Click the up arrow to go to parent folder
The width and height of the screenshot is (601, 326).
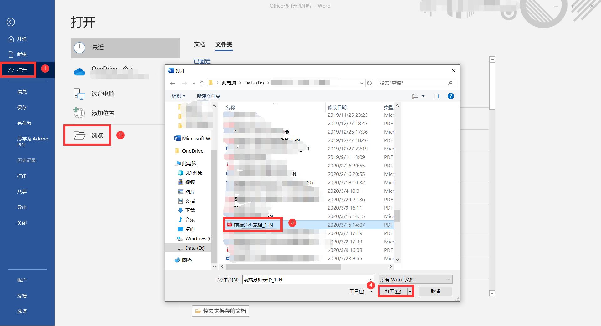tap(202, 83)
